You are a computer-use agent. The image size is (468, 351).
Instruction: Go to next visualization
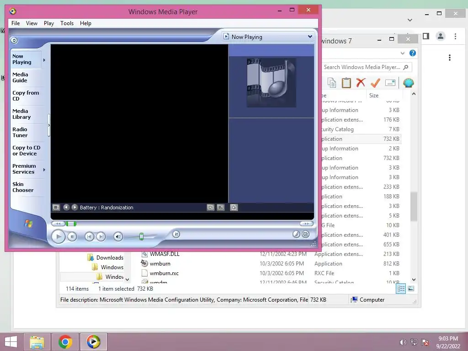(x=74, y=207)
